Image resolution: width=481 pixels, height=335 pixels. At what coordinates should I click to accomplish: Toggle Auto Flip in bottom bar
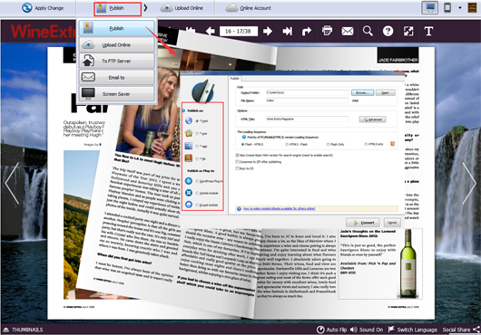click(x=331, y=330)
